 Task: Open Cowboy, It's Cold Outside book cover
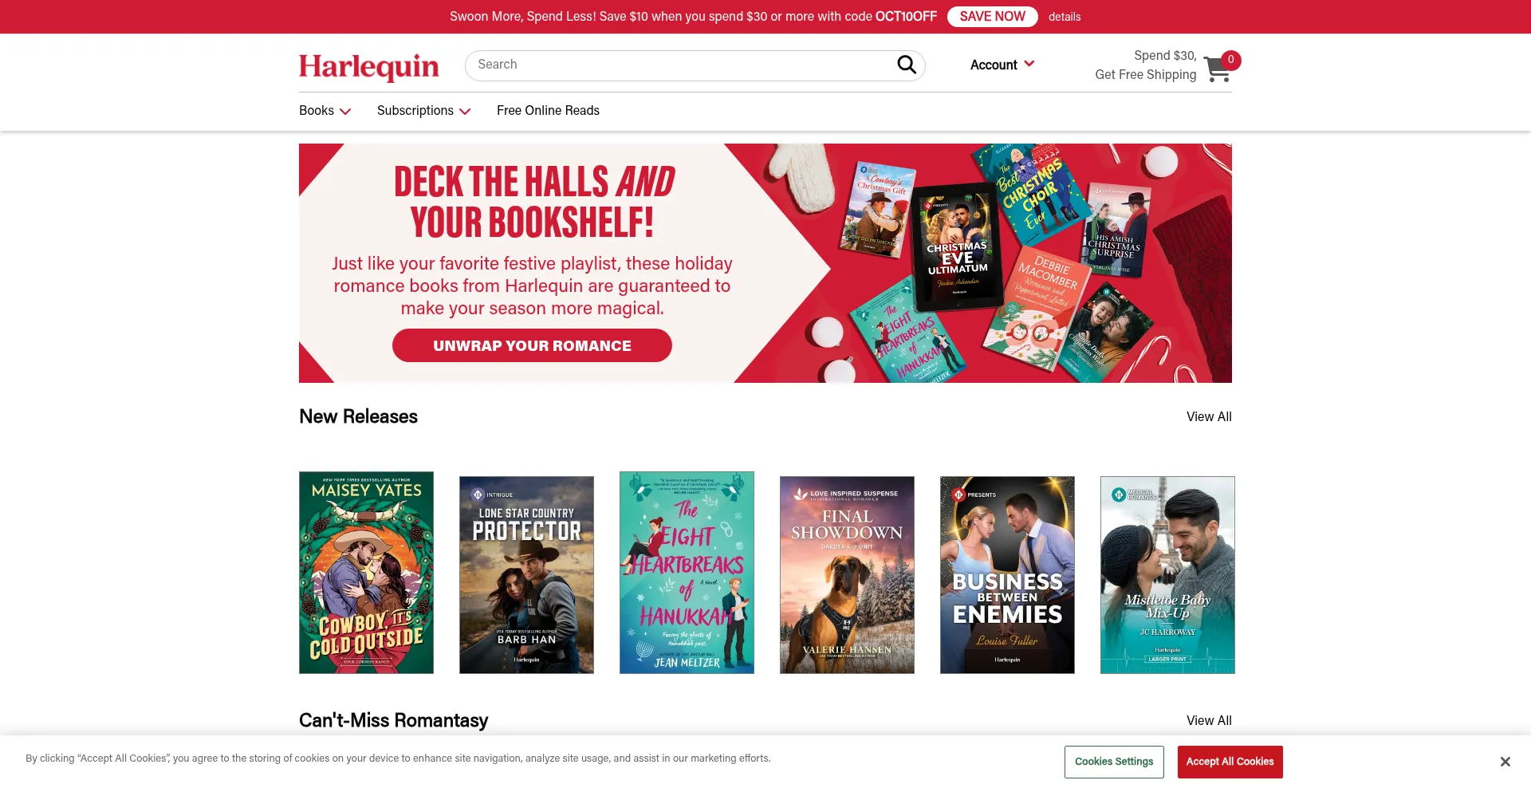tap(366, 573)
